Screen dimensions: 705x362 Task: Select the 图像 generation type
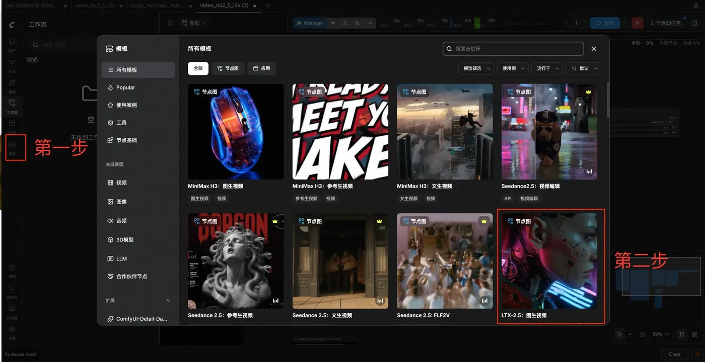click(138, 202)
